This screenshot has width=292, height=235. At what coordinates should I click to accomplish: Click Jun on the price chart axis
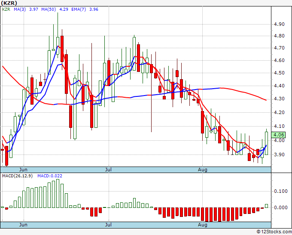point(23,170)
